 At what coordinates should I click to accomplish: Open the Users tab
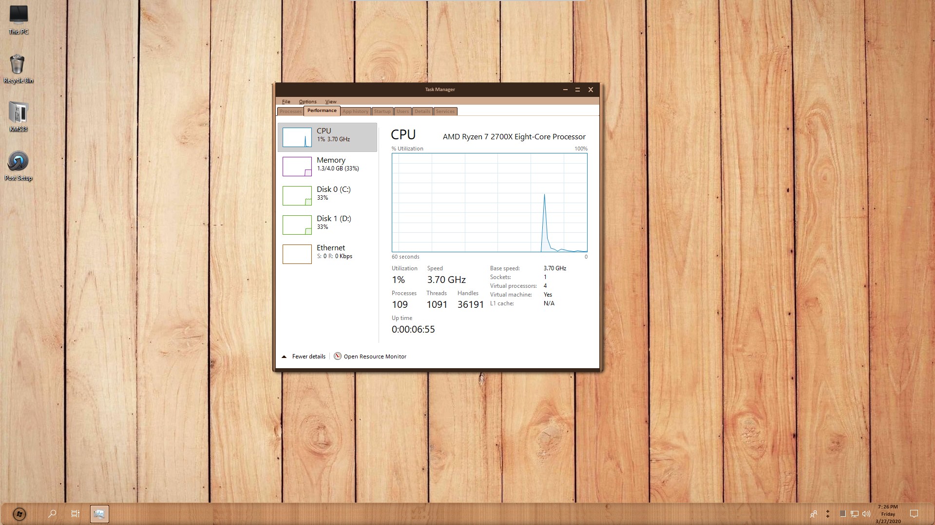pos(402,112)
